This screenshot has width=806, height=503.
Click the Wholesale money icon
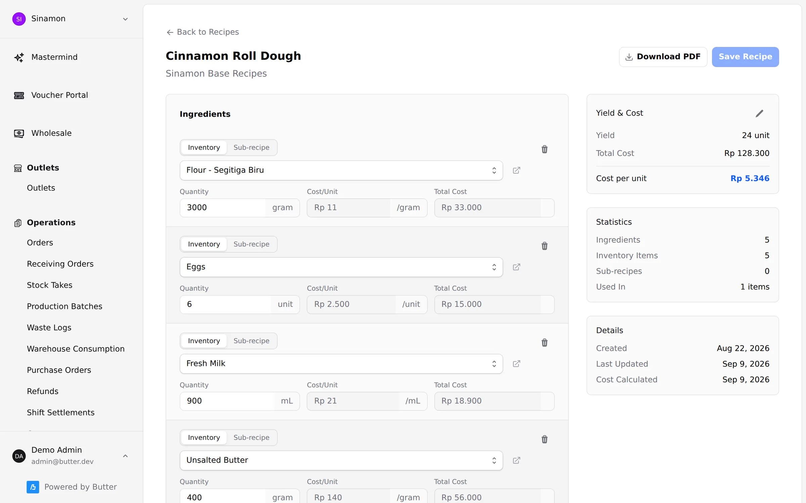pos(19,133)
